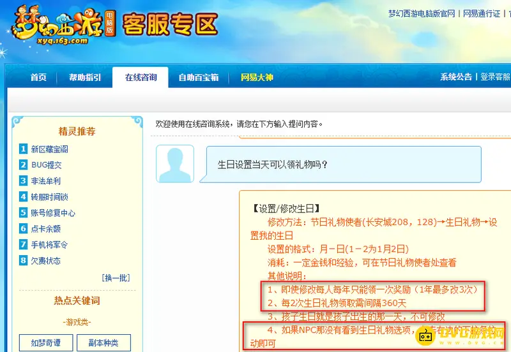Open the 转服时间锁 recommendation
Image resolution: width=511 pixels, height=352 pixels.
pos(50,197)
